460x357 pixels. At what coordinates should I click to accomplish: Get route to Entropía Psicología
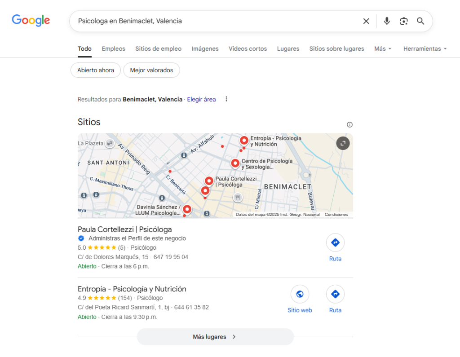tap(335, 295)
